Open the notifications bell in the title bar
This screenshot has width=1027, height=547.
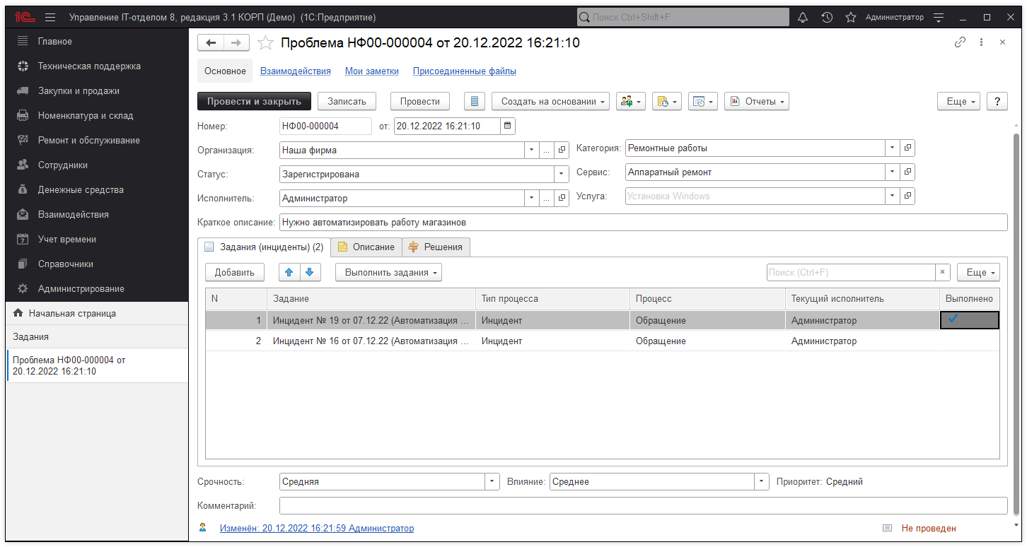tap(802, 17)
